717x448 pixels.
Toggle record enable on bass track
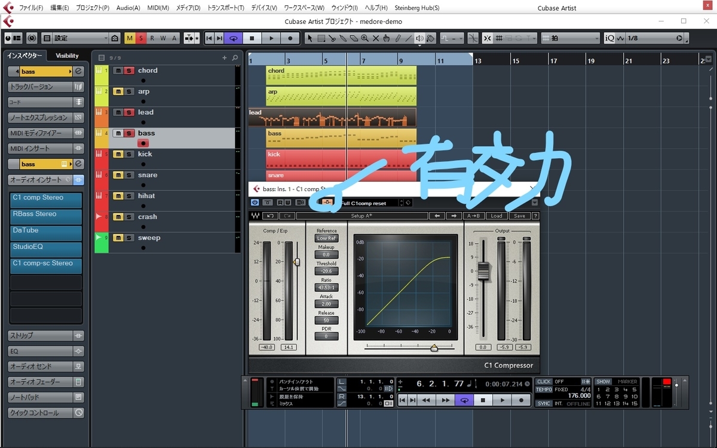pos(143,143)
